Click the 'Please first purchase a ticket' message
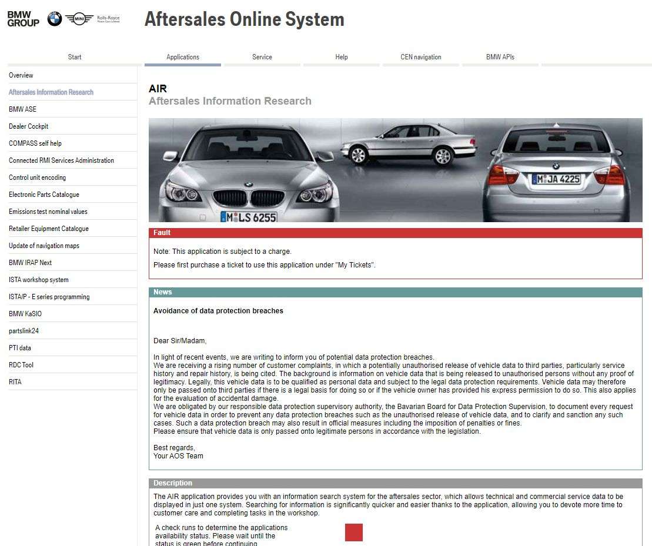This screenshot has height=546, width=652. [x=265, y=265]
